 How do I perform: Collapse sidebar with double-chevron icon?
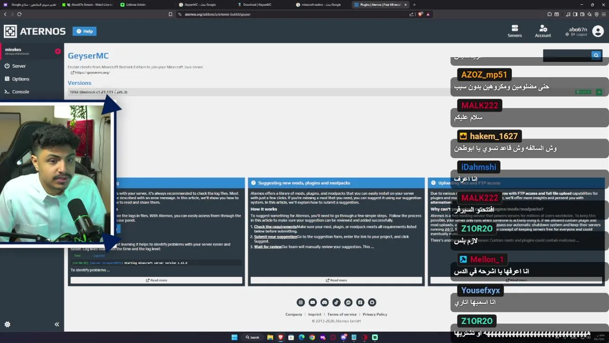point(57,324)
